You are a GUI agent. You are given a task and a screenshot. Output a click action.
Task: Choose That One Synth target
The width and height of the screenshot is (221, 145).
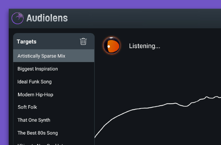[x=54, y=120]
